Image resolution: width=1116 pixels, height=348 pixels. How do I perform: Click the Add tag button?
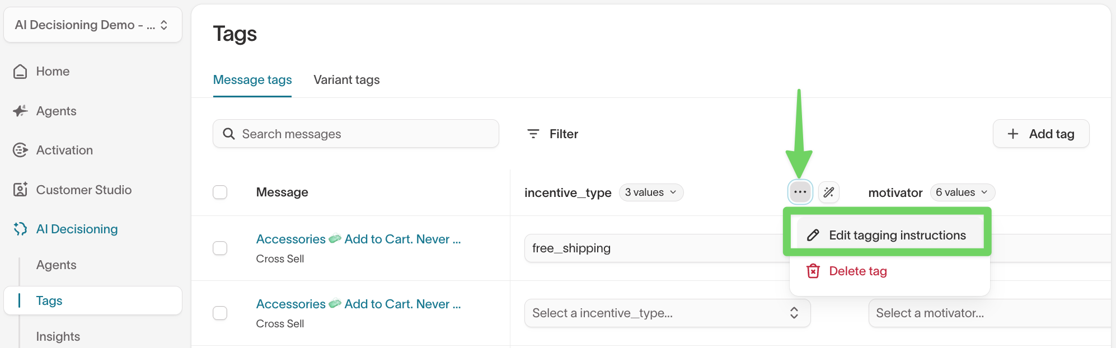click(1041, 134)
